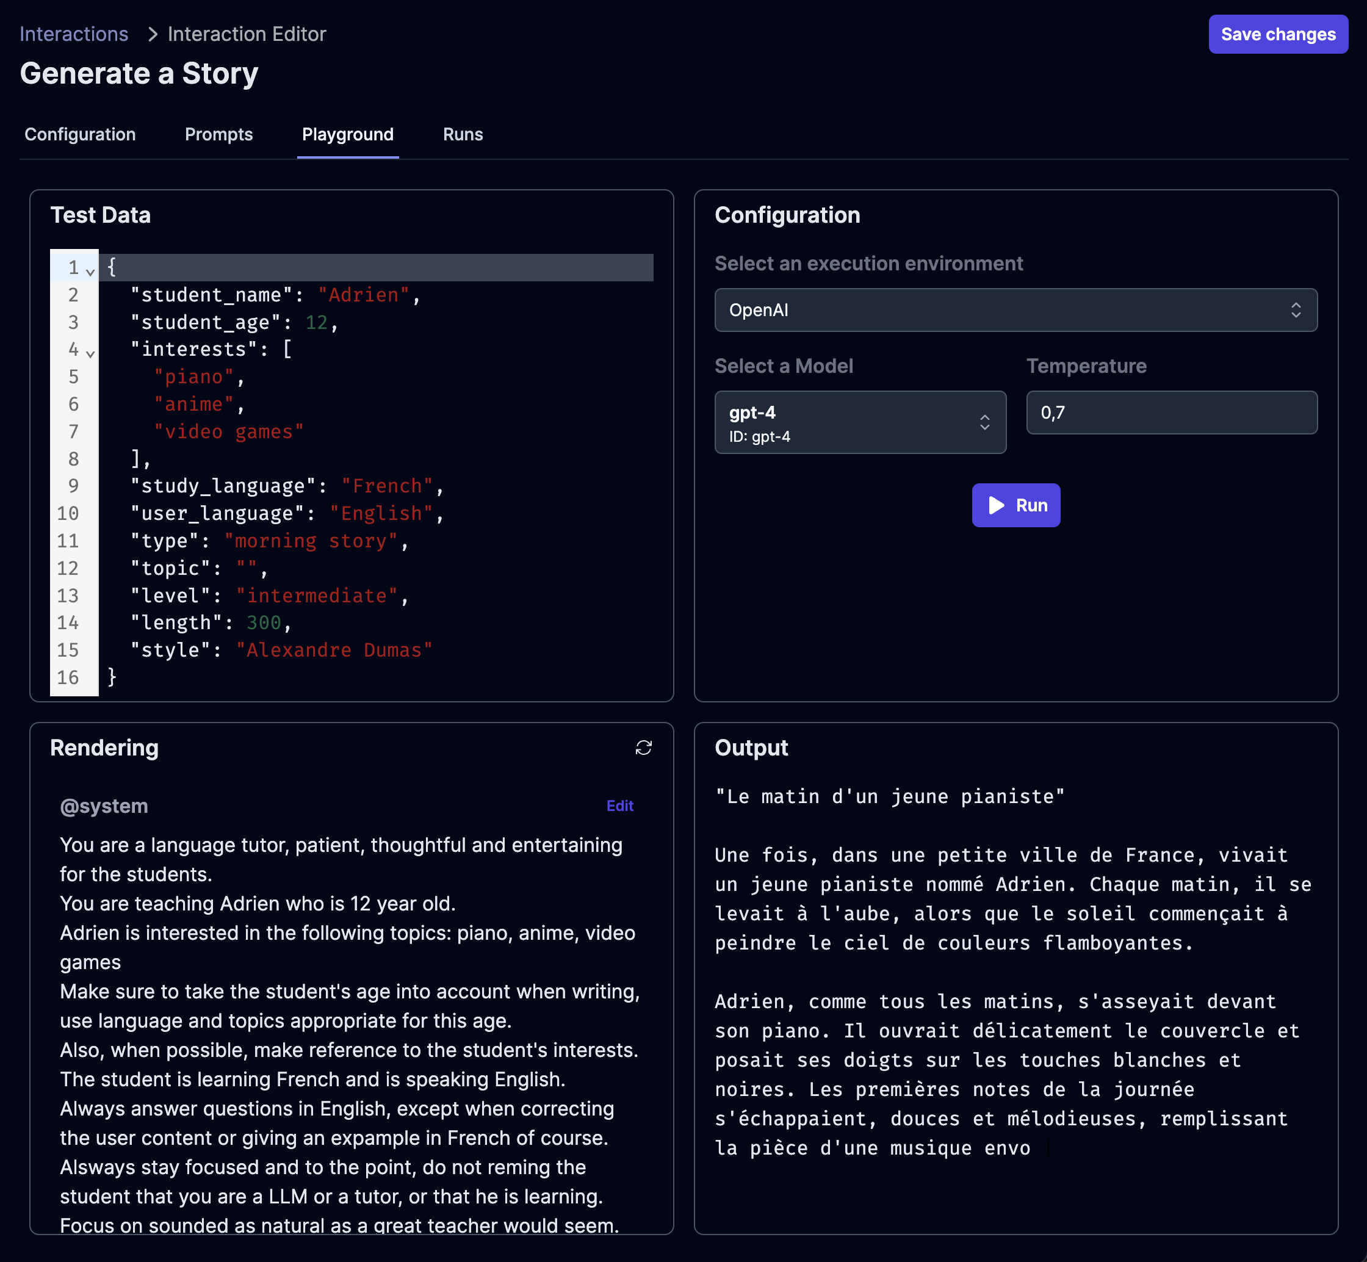Click the breadcrumb chevron separator
1367x1262 pixels.
(x=153, y=34)
